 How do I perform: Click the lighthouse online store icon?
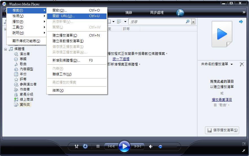click(180, 13)
